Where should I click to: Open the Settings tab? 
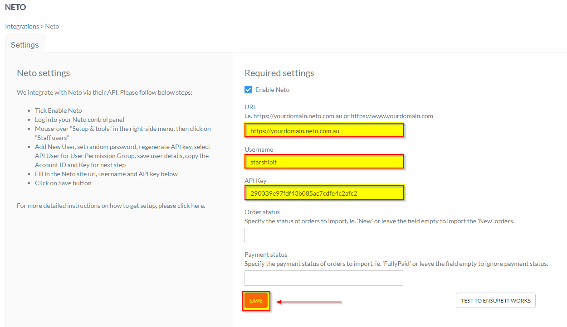24,45
